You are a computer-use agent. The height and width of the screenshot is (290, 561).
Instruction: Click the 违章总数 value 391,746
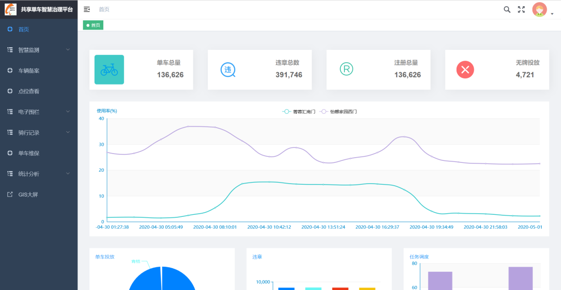coord(289,75)
